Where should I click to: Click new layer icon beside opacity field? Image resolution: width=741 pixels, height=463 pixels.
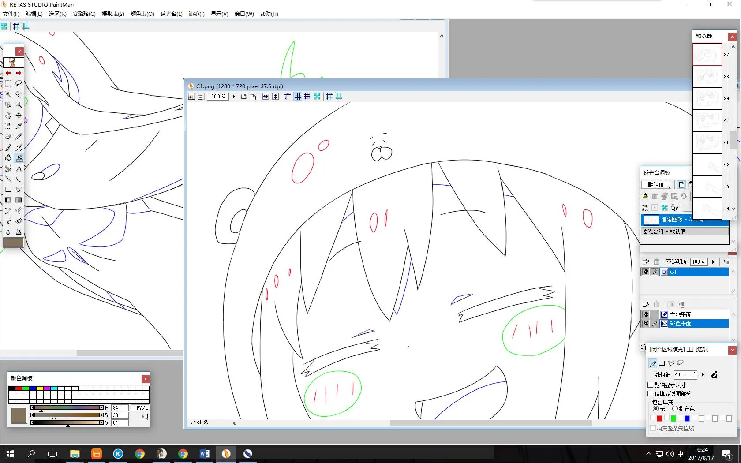click(x=645, y=261)
